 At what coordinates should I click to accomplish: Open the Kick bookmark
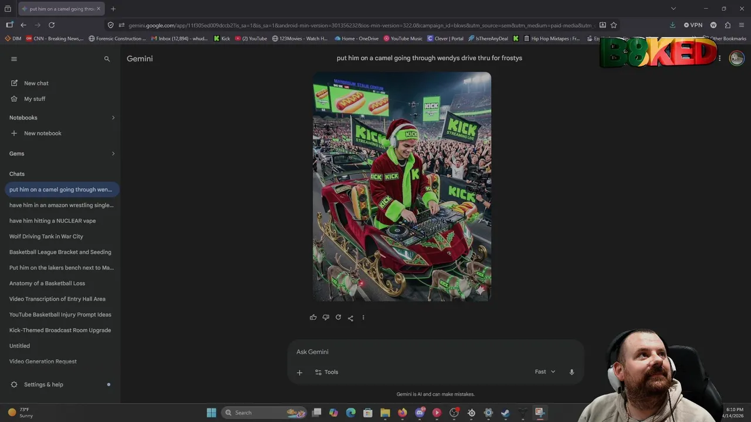pyautogui.click(x=222, y=39)
